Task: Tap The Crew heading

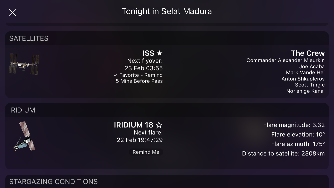Action: 308,53
